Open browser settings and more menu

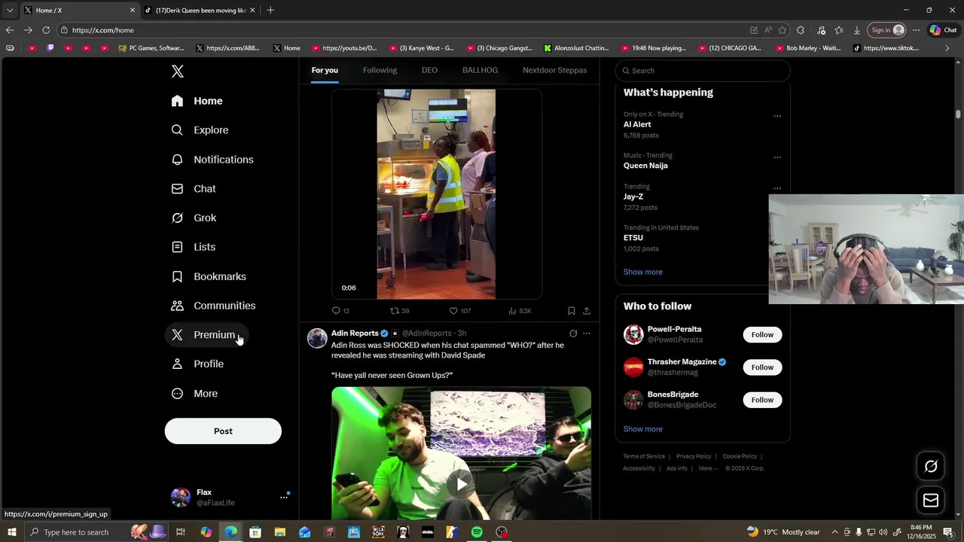click(x=916, y=30)
